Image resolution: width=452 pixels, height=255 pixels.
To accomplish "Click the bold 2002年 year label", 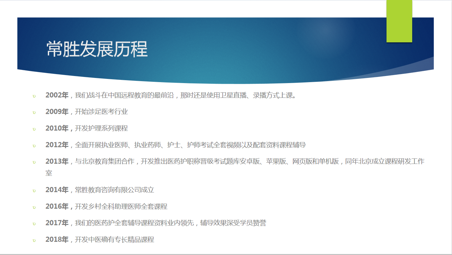I will [x=57, y=95].
